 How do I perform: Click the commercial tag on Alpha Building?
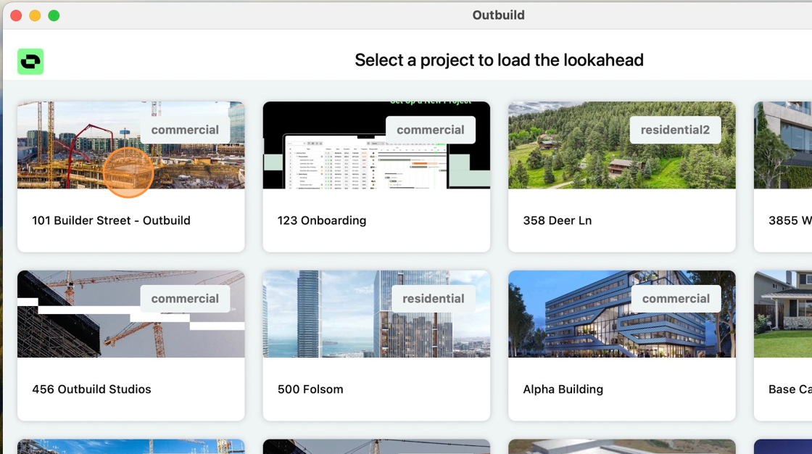point(676,299)
